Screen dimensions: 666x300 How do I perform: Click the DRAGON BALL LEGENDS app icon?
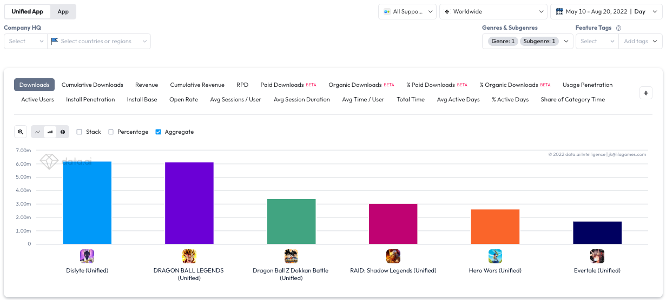(189, 256)
